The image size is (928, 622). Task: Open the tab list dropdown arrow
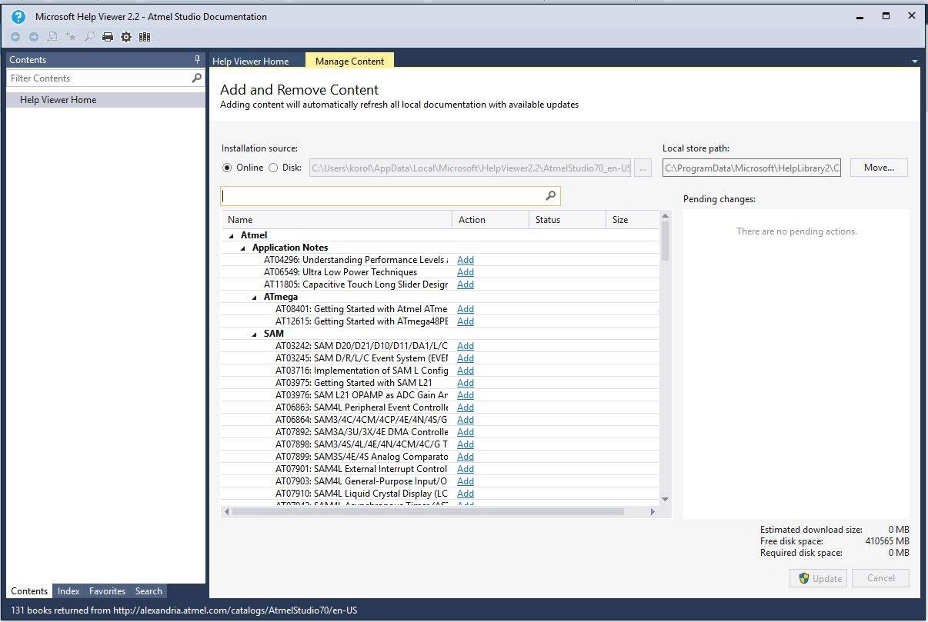coord(914,62)
